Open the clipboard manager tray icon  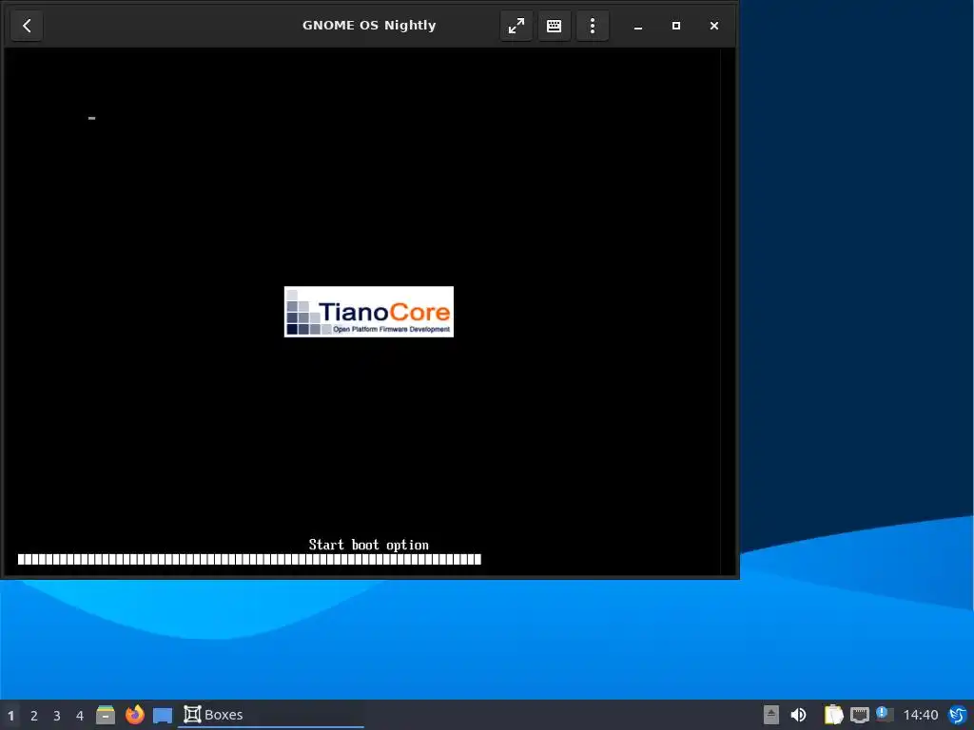click(x=833, y=715)
